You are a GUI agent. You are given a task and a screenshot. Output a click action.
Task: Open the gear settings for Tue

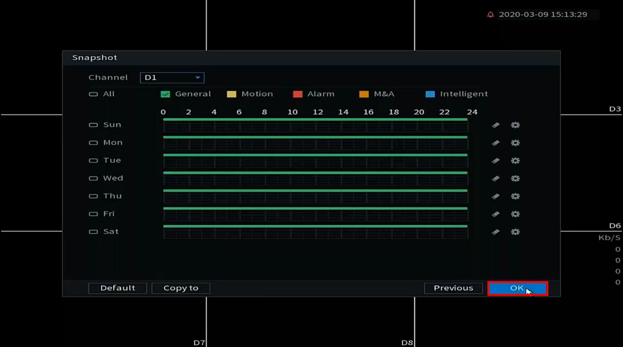(515, 161)
